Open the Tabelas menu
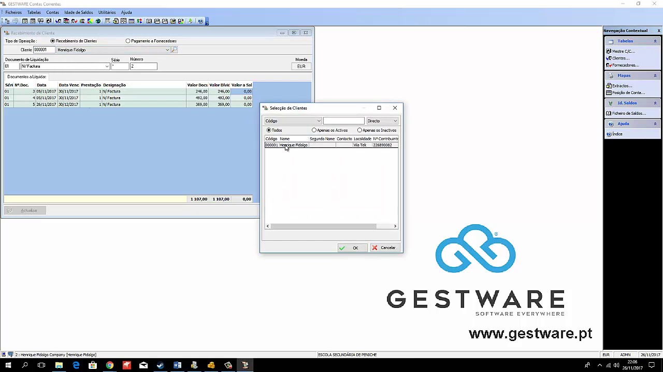This screenshot has height=372, width=663. point(34,12)
